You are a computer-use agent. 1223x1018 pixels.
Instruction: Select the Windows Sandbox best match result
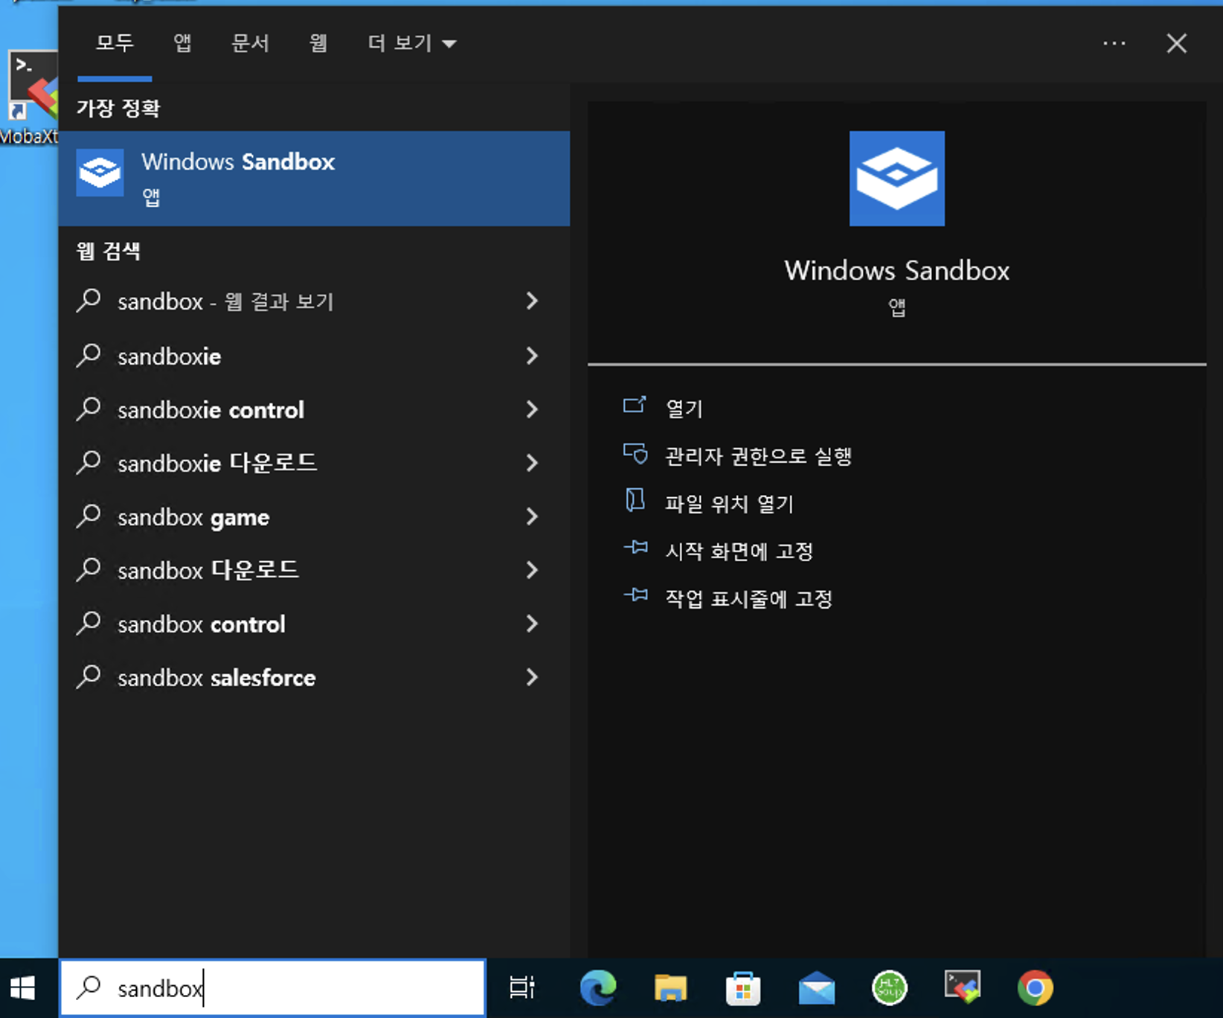click(x=314, y=179)
